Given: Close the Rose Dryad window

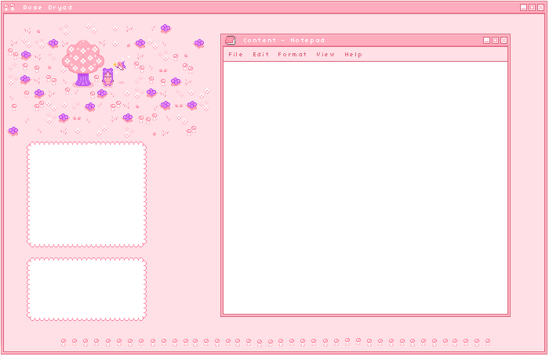Looking at the screenshot, I should [540, 7].
